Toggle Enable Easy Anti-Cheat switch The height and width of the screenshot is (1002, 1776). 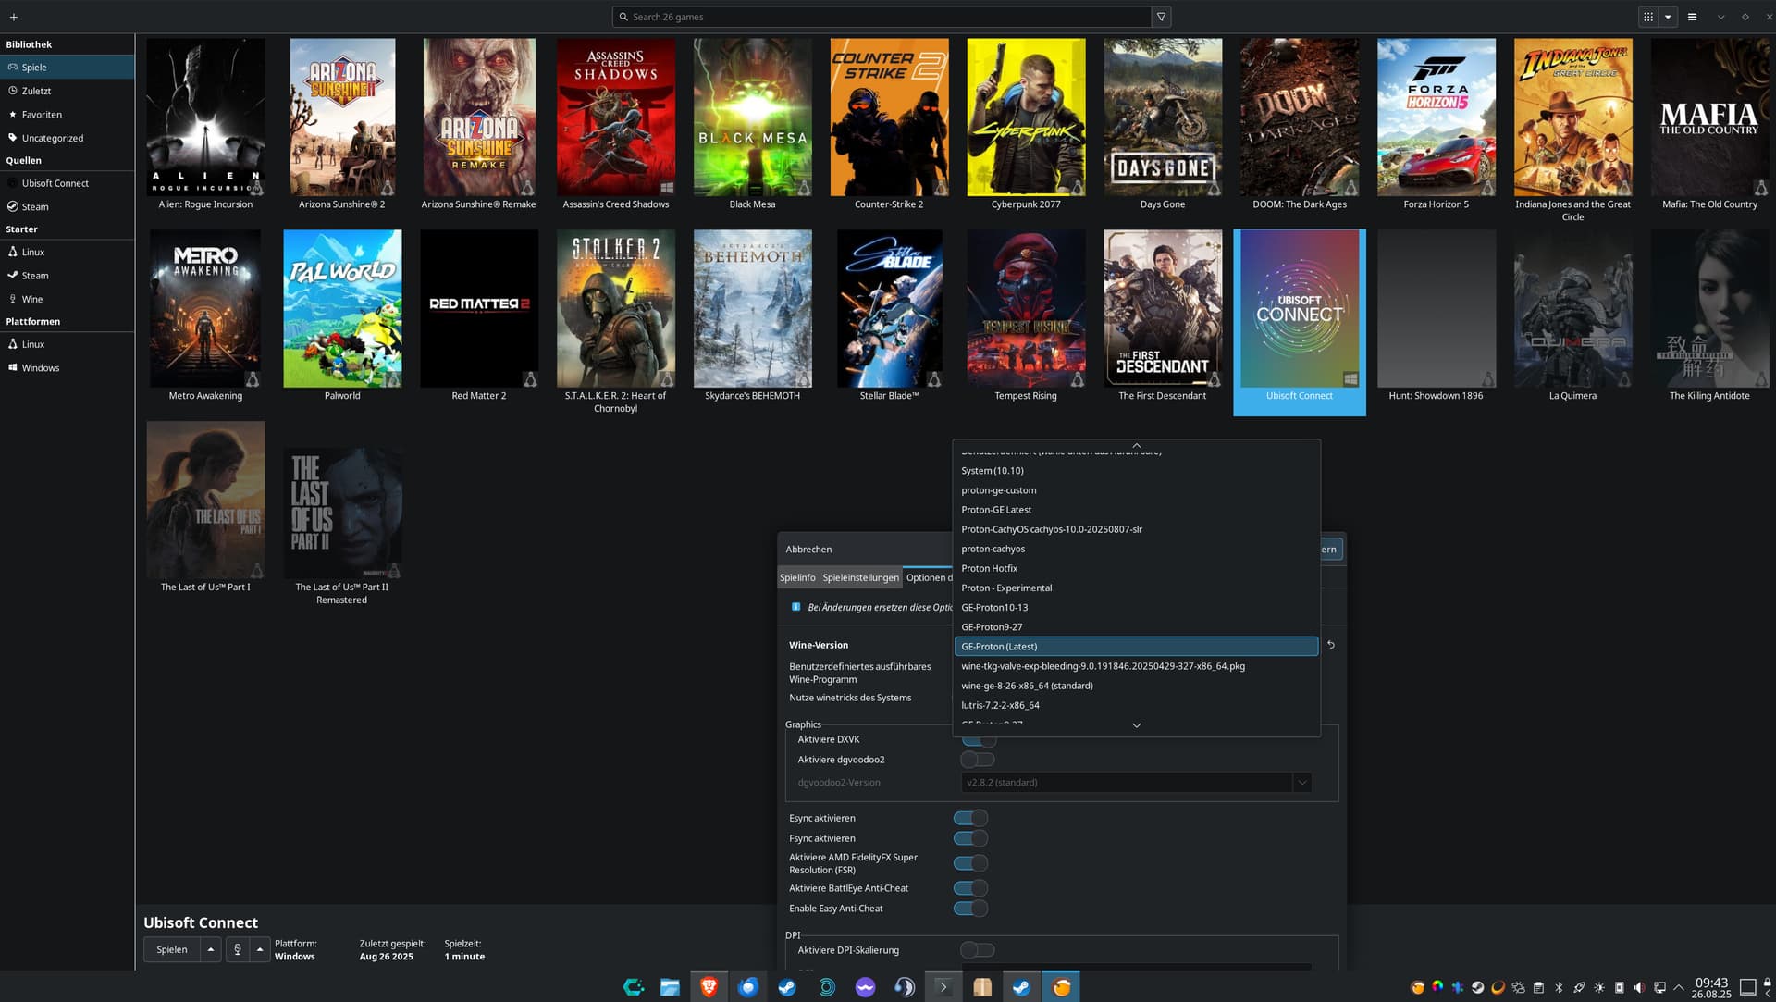[x=970, y=909]
